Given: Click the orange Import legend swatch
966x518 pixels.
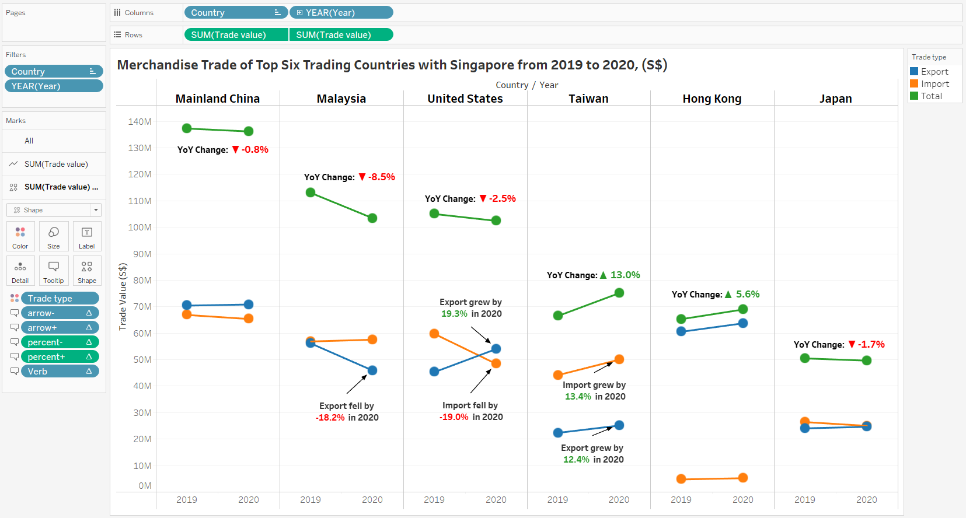Looking at the screenshot, I should point(914,83).
